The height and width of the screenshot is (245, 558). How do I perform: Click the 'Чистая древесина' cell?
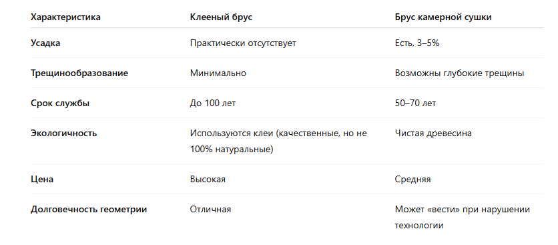[x=433, y=134]
